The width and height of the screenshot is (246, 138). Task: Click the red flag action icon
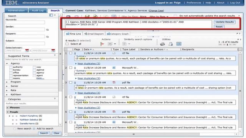(x=102, y=44)
